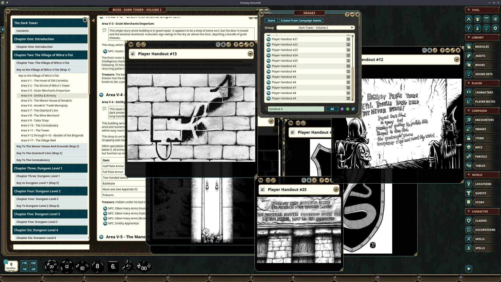This screenshot has width=501, height=282.
Task: Open the Calendar tool icon
Action: click(486, 19)
